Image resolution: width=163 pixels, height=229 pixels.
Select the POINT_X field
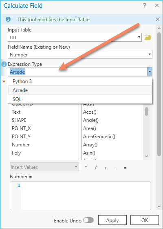tap(21, 128)
